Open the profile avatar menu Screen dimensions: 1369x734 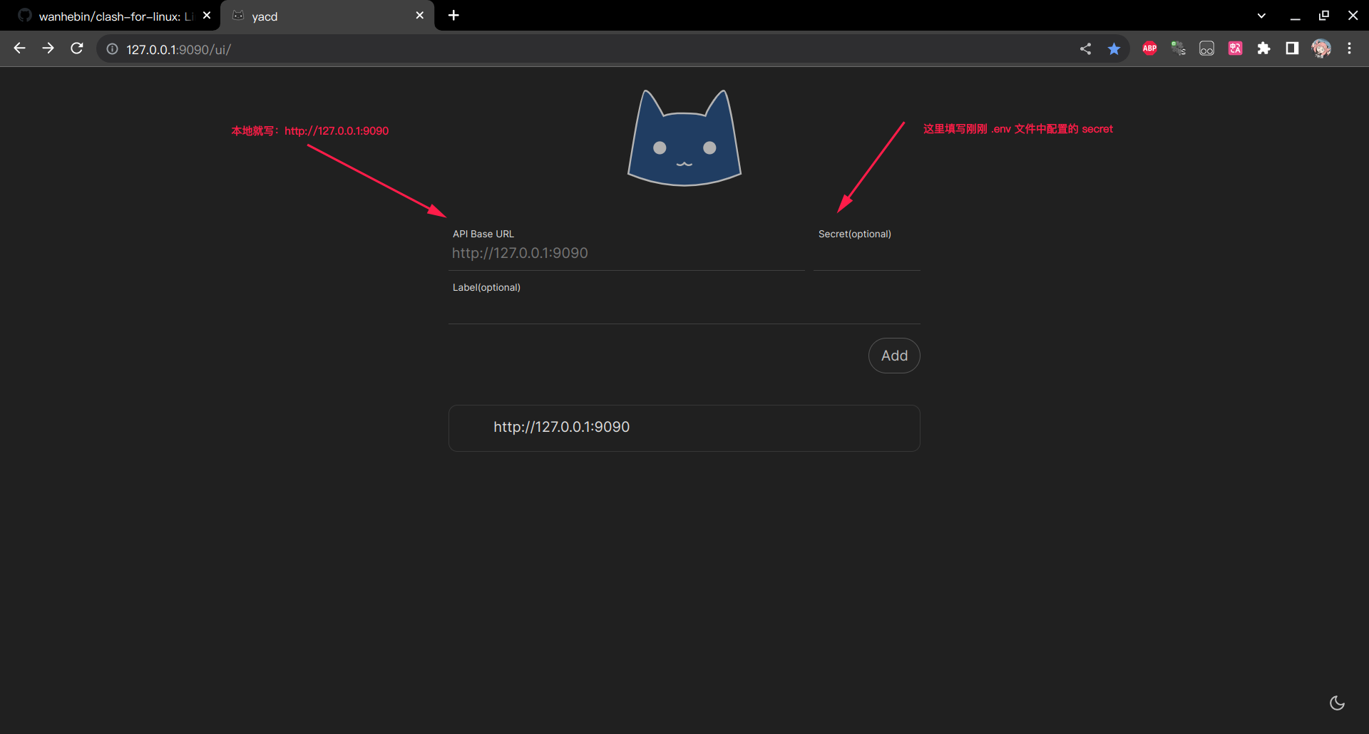tap(1321, 48)
